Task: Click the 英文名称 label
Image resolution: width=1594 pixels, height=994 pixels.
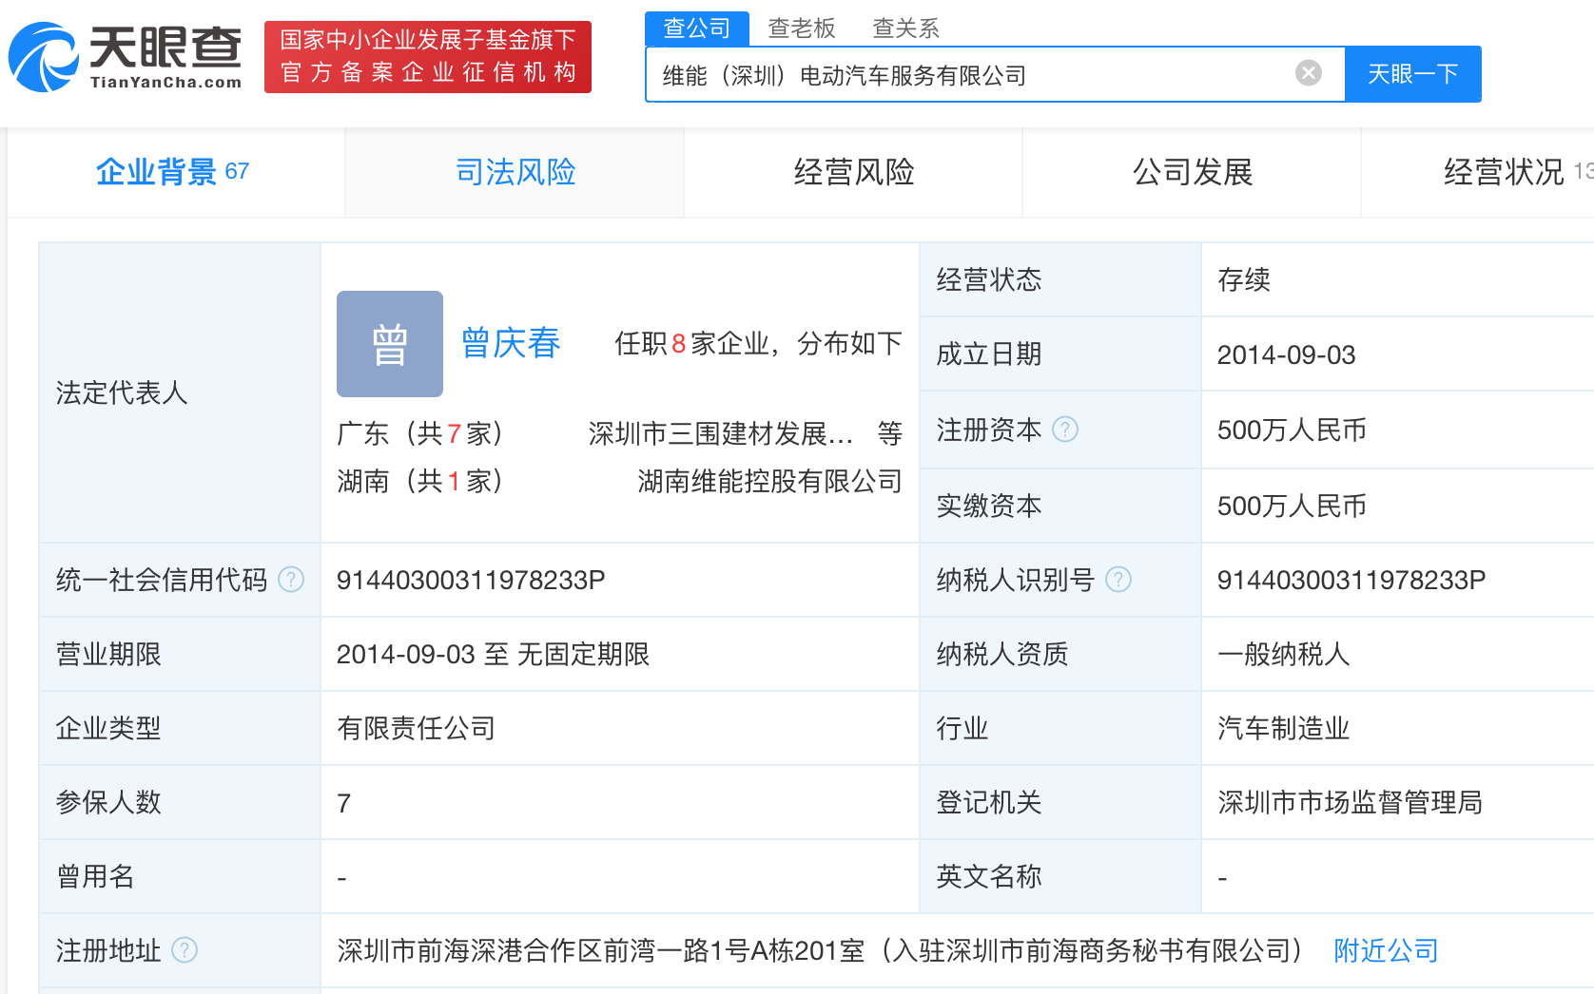Action: point(989,877)
